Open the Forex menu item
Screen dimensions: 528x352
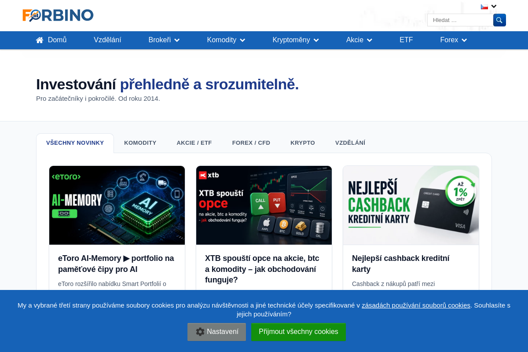449,40
